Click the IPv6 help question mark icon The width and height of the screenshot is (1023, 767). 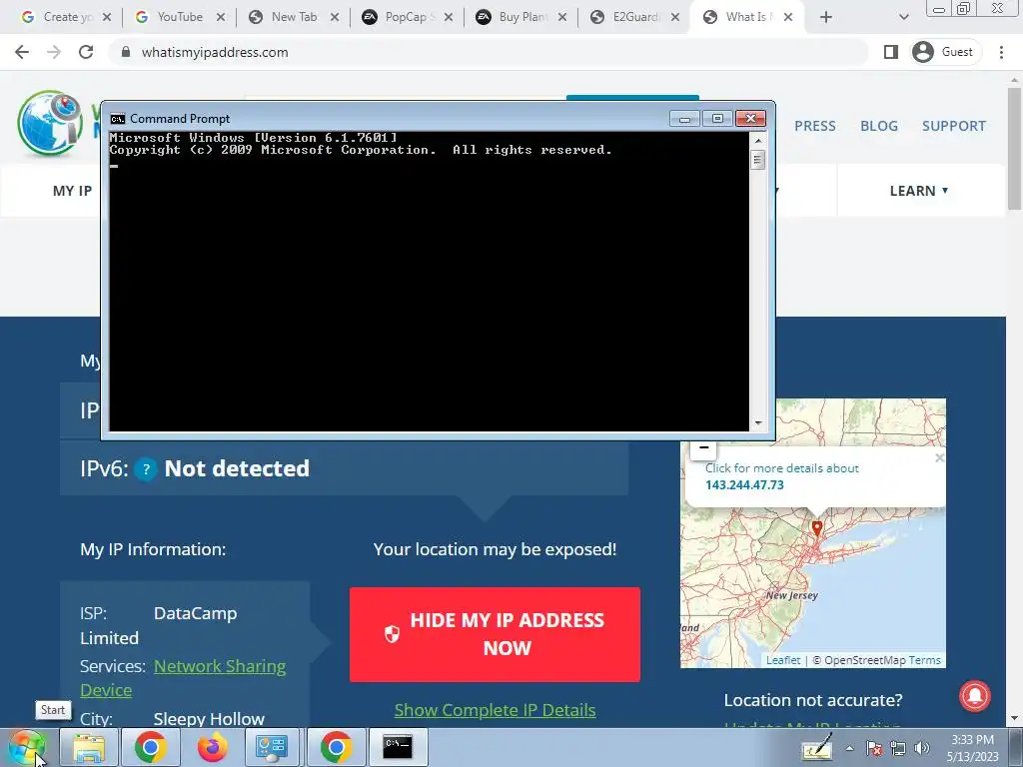146,469
